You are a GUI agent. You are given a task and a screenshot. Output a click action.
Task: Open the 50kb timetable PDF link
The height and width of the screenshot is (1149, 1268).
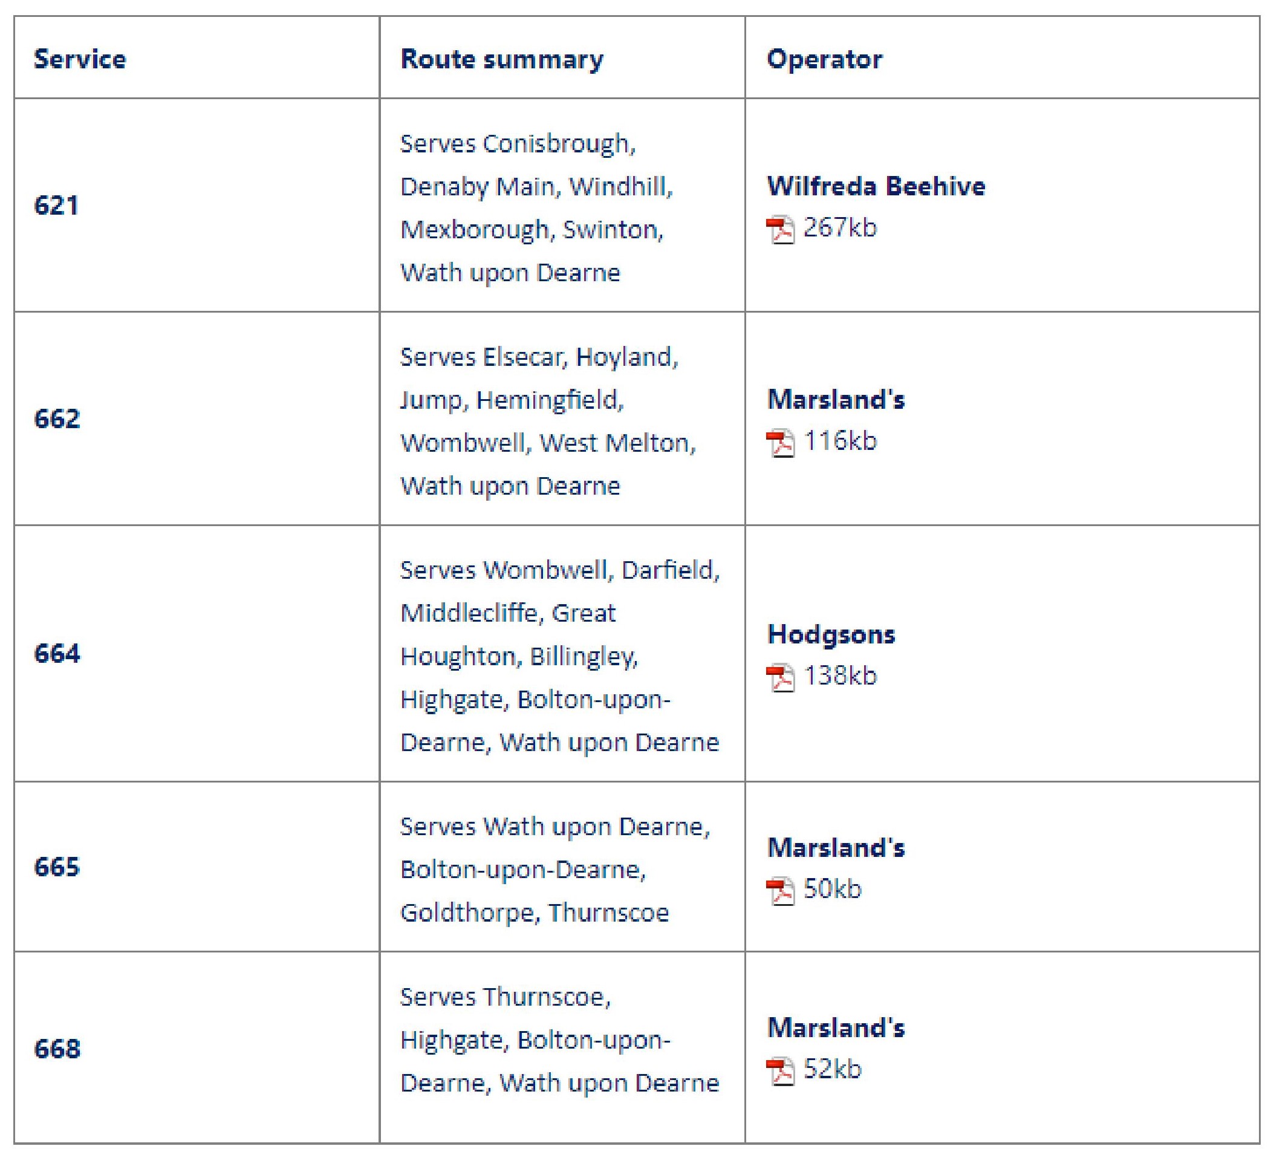click(x=832, y=889)
